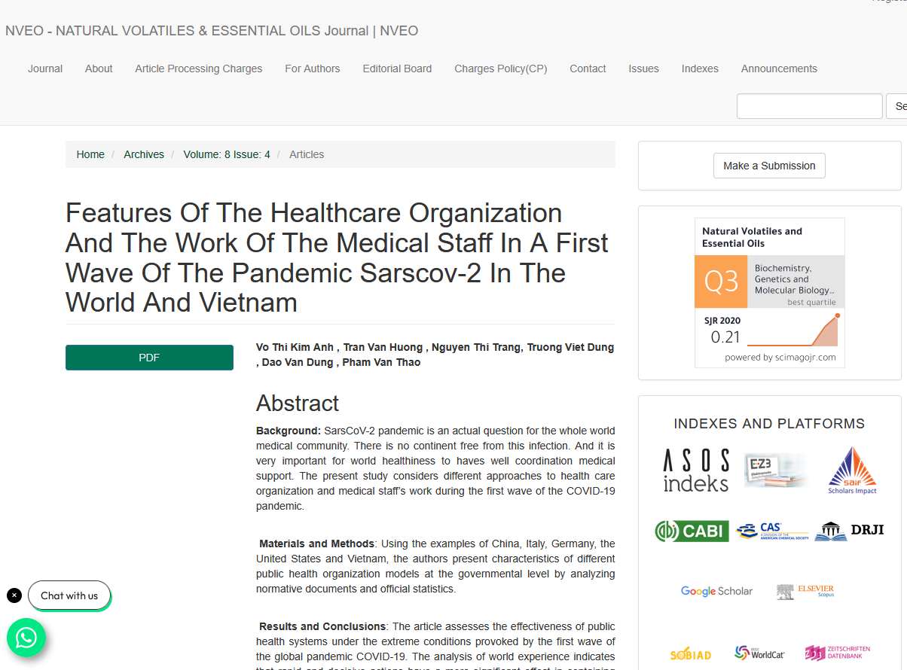The image size is (907, 670).
Task: Open the WorldCat logo
Action: [x=759, y=653]
